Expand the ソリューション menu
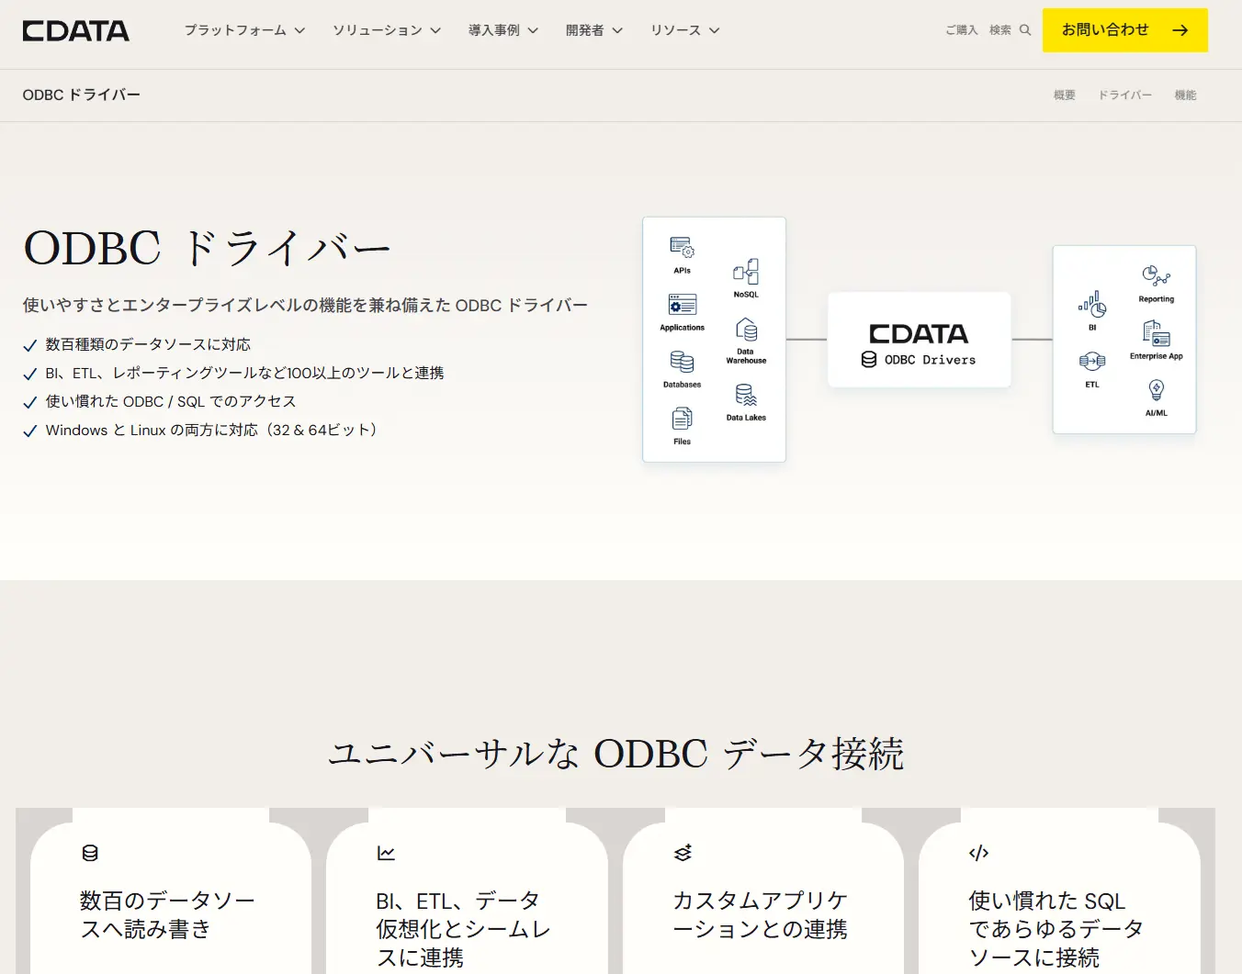 pos(387,30)
